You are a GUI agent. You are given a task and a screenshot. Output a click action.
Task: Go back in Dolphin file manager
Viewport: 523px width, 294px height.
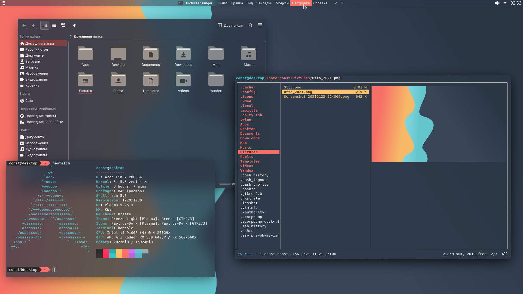24,25
